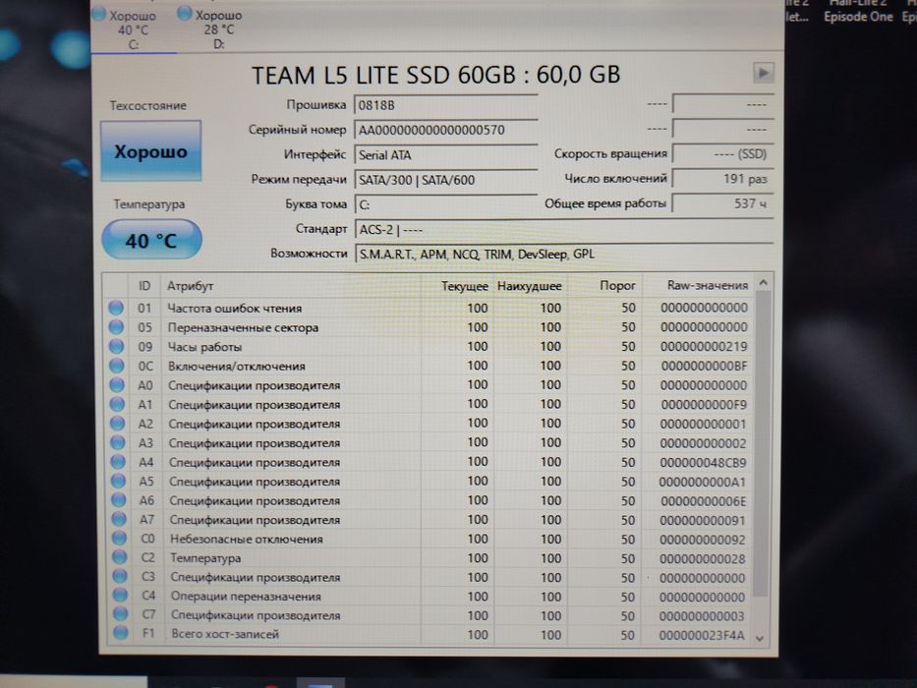Select the Переназначенные сектора row
The height and width of the screenshot is (688, 917).
(x=429, y=327)
